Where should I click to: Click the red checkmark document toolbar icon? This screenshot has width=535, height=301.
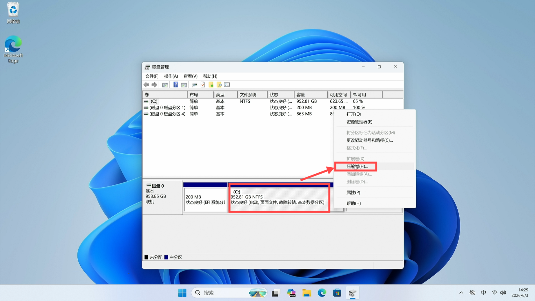(x=203, y=85)
